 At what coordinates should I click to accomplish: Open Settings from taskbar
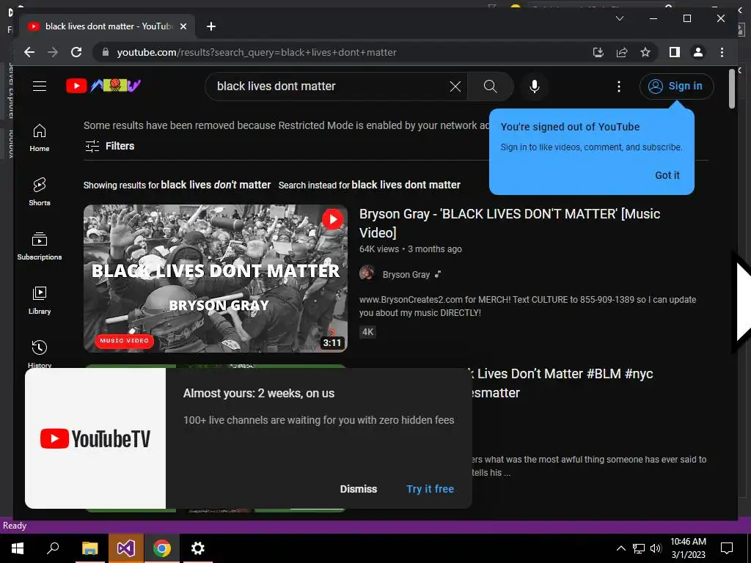[198, 548]
